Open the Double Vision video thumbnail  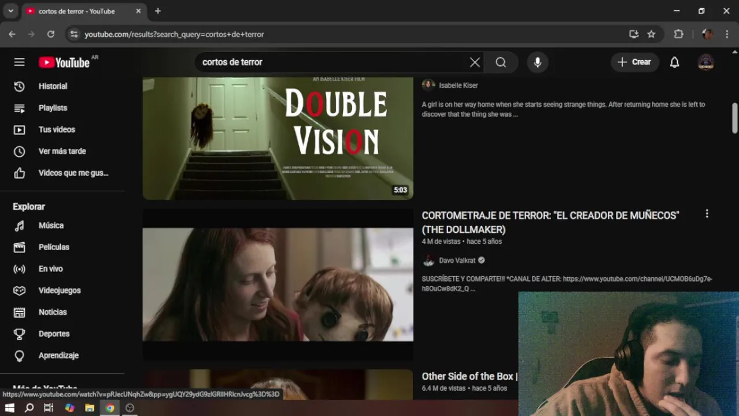[x=278, y=138]
